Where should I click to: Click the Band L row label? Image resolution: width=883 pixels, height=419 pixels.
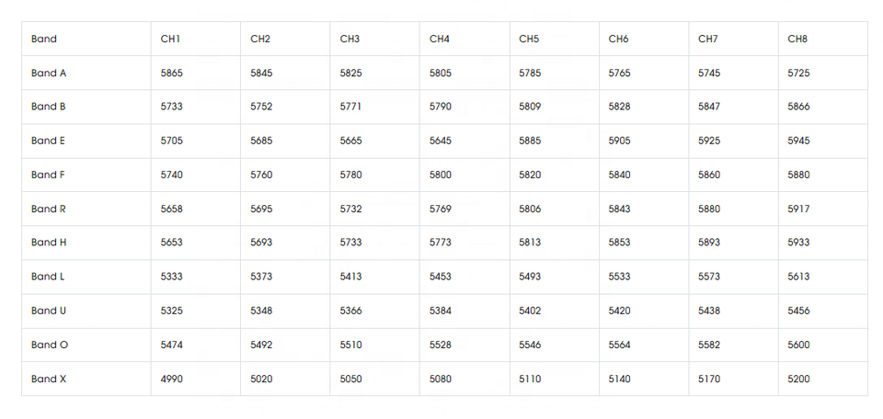pyautogui.click(x=49, y=277)
